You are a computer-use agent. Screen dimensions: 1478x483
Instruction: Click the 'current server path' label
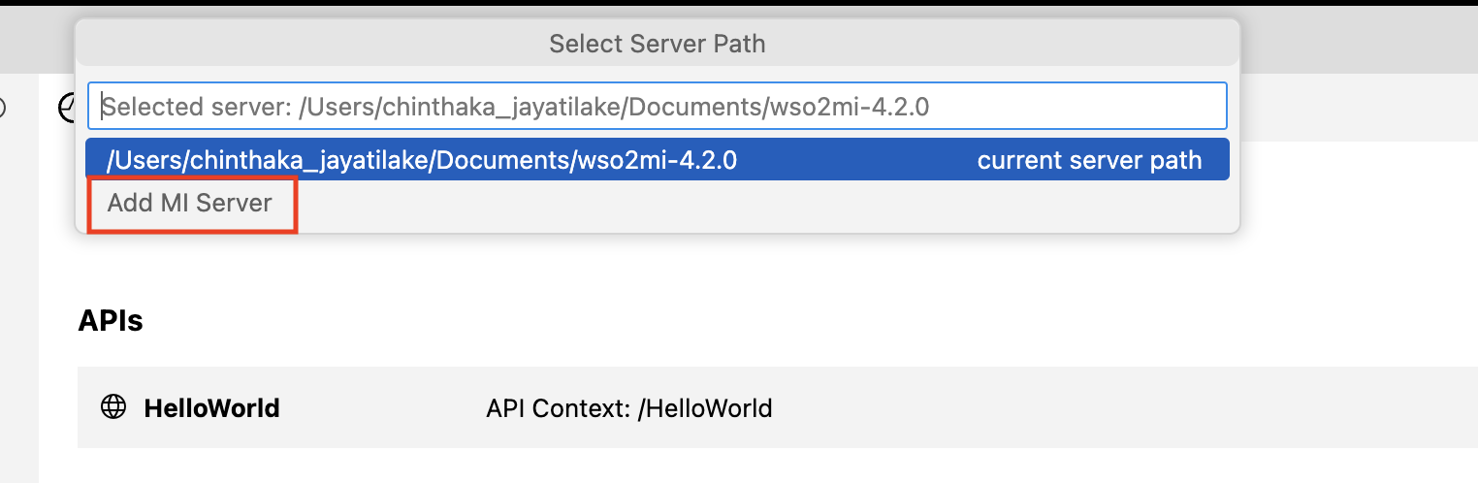[1088, 160]
